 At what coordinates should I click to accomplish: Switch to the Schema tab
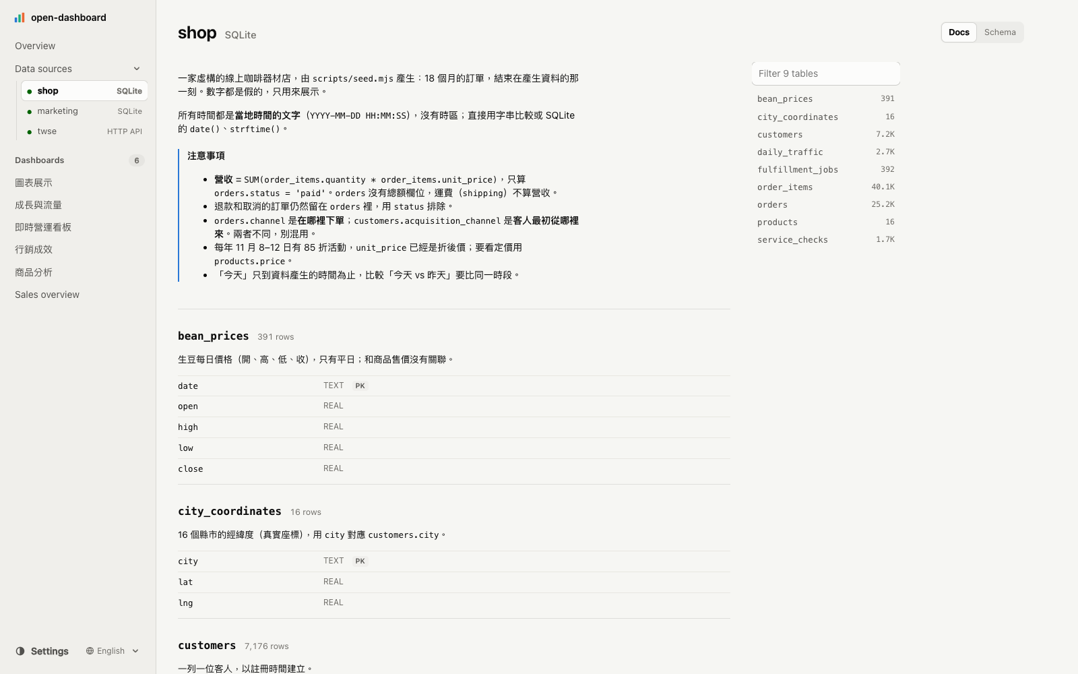click(x=1000, y=32)
